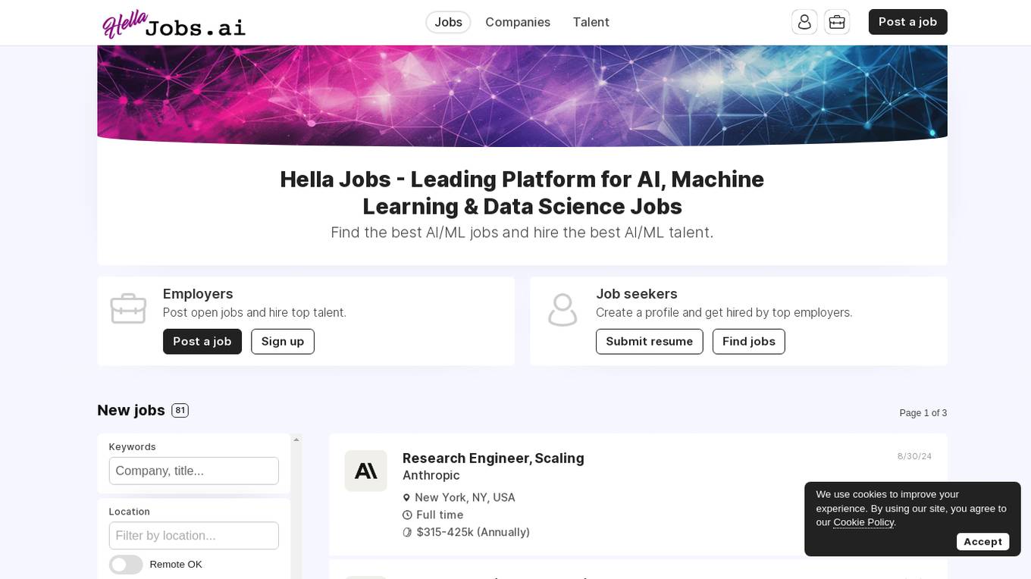Click the Job seekers person icon
The width and height of the screenshot is (1031, 579).
tap(563, 310)
